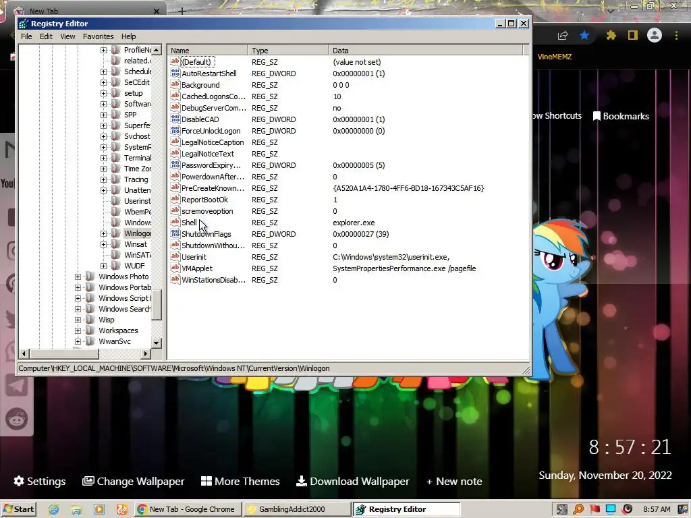691x518 pixels.
Task: Open the View menu in Registry Editor
Action: pos(67,36)
